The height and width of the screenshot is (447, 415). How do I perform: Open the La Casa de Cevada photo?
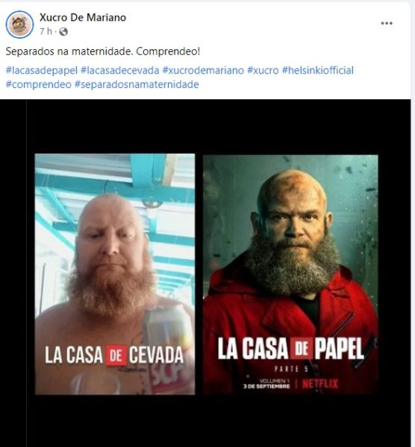tap(115, 274)
